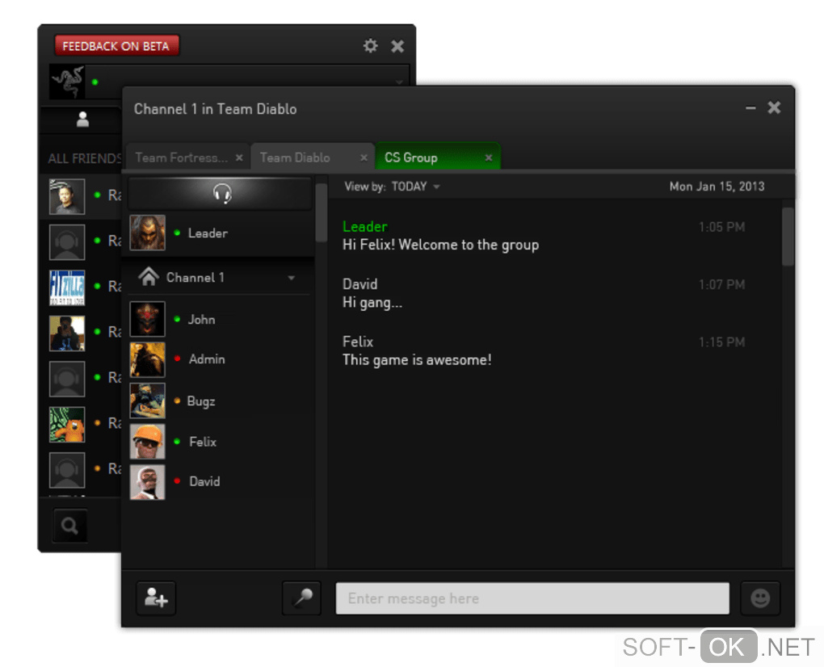Close the Team Fortress tab

click(239, 157)
